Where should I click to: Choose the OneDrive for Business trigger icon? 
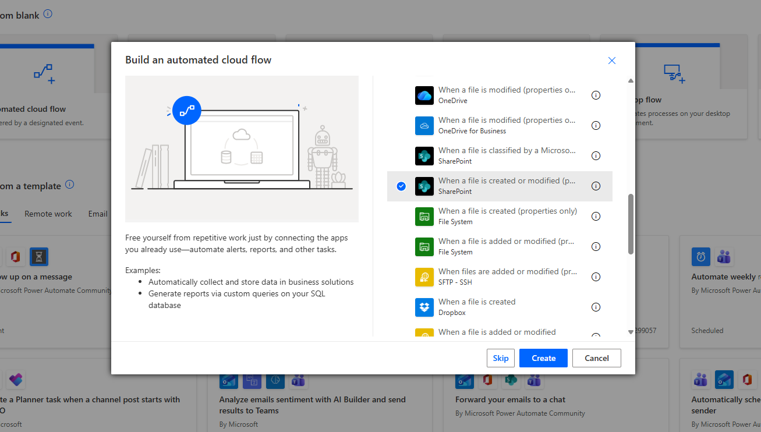[x=424, y=126]
